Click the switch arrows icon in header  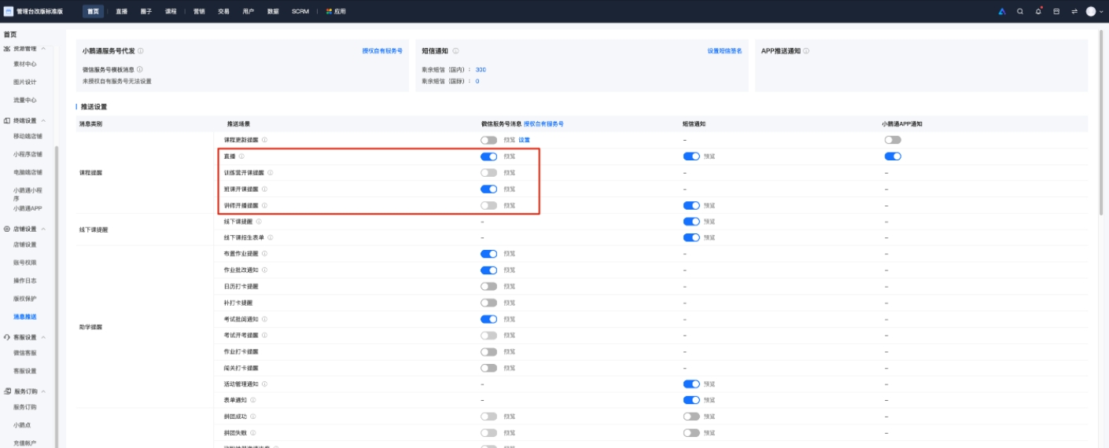1074,12
